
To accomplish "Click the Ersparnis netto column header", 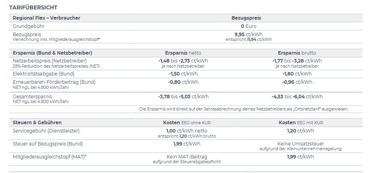I will (x=183, y=53).
